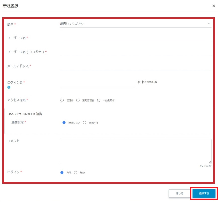Select 連携しない for 連携設定
This screenshot has width=218, height=202.
64,123
